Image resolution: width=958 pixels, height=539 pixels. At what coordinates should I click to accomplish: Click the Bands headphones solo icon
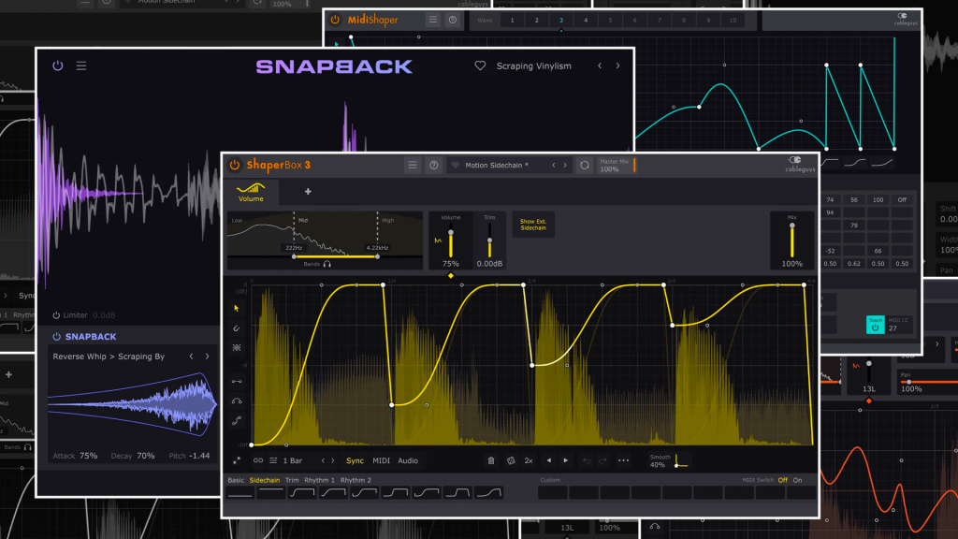tap(327, 264)
